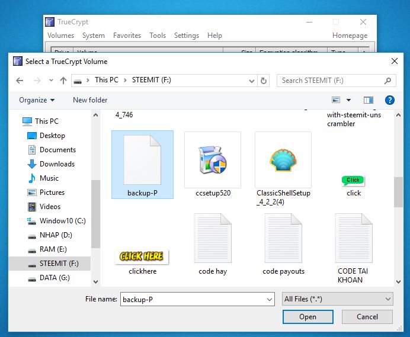Click the drive icon in address bar
The width and height of the screenshot is (410, 337).
78,81
